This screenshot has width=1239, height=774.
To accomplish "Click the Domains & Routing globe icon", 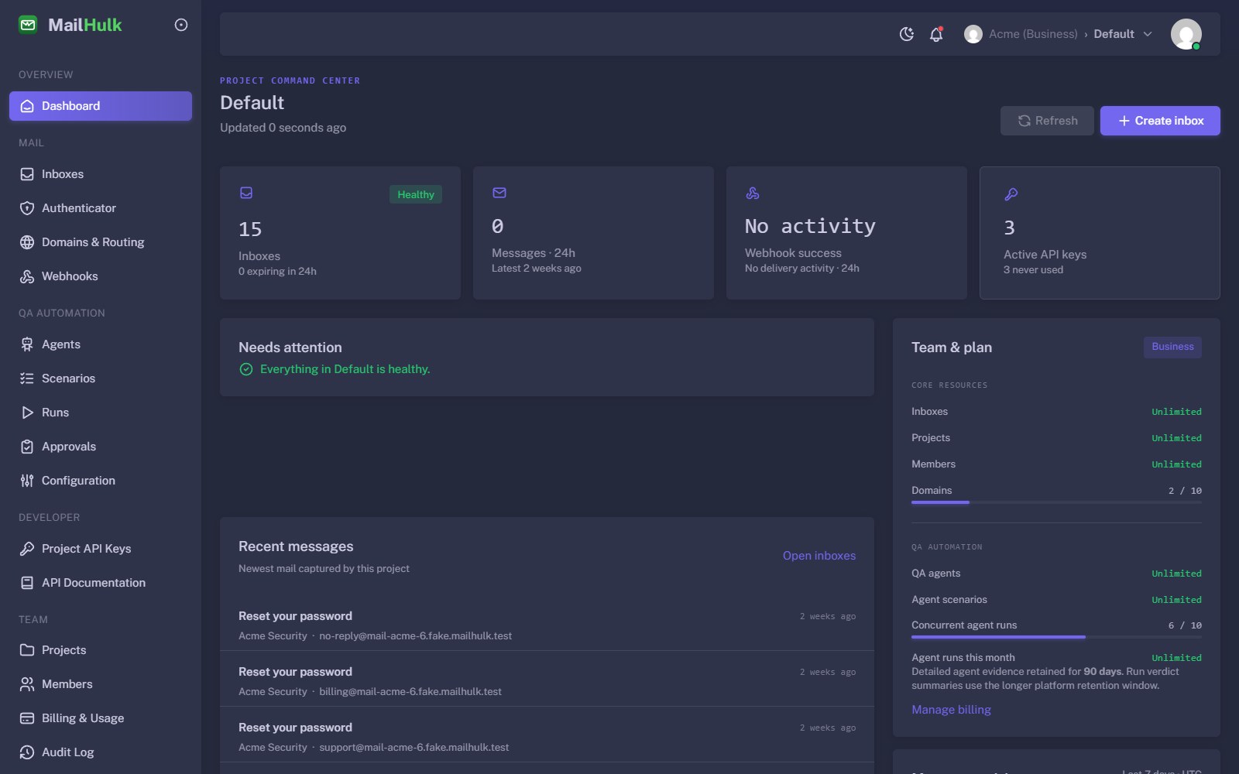I will point(27,242).
